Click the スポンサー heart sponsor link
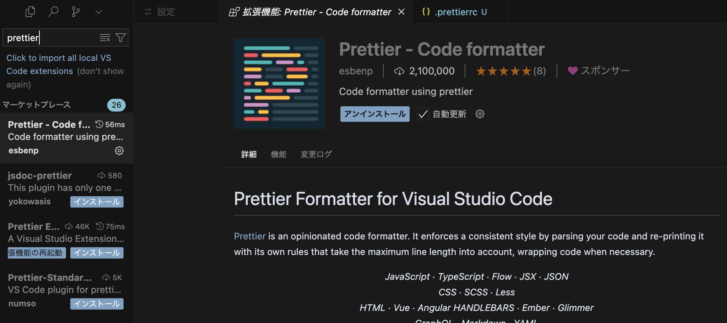727x323 pixels. pyautogui.click(x=598, y=70)
